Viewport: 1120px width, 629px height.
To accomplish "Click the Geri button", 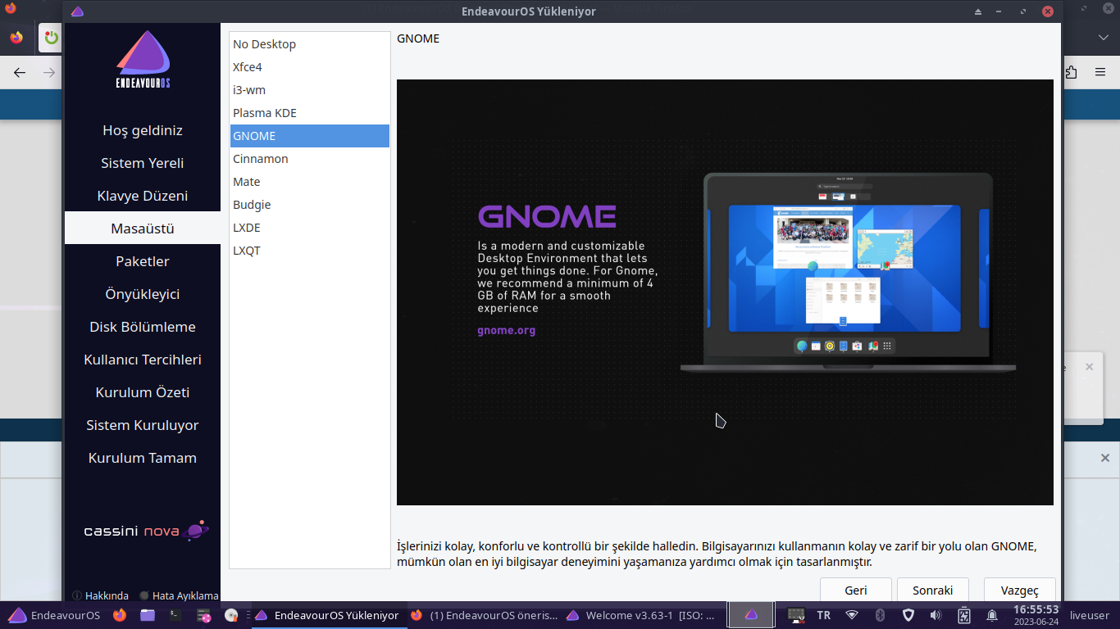I will click(856, 591).
